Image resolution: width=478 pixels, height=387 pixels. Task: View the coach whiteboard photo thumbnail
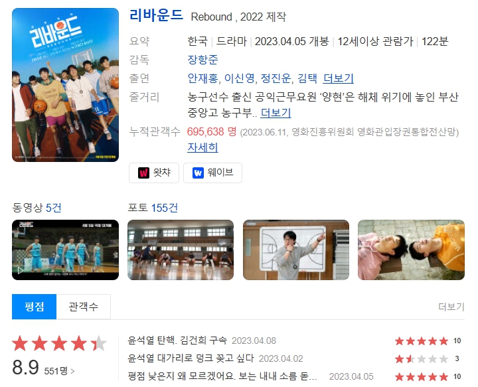[x=296, y=250]
